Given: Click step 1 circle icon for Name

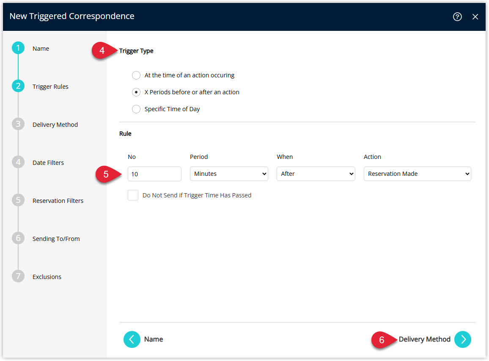Looking at the screenshot, I should [18, 48].
